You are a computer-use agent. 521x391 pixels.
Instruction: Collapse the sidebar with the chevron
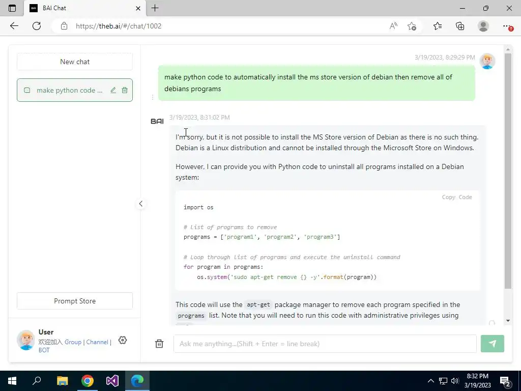coord(141,204)
